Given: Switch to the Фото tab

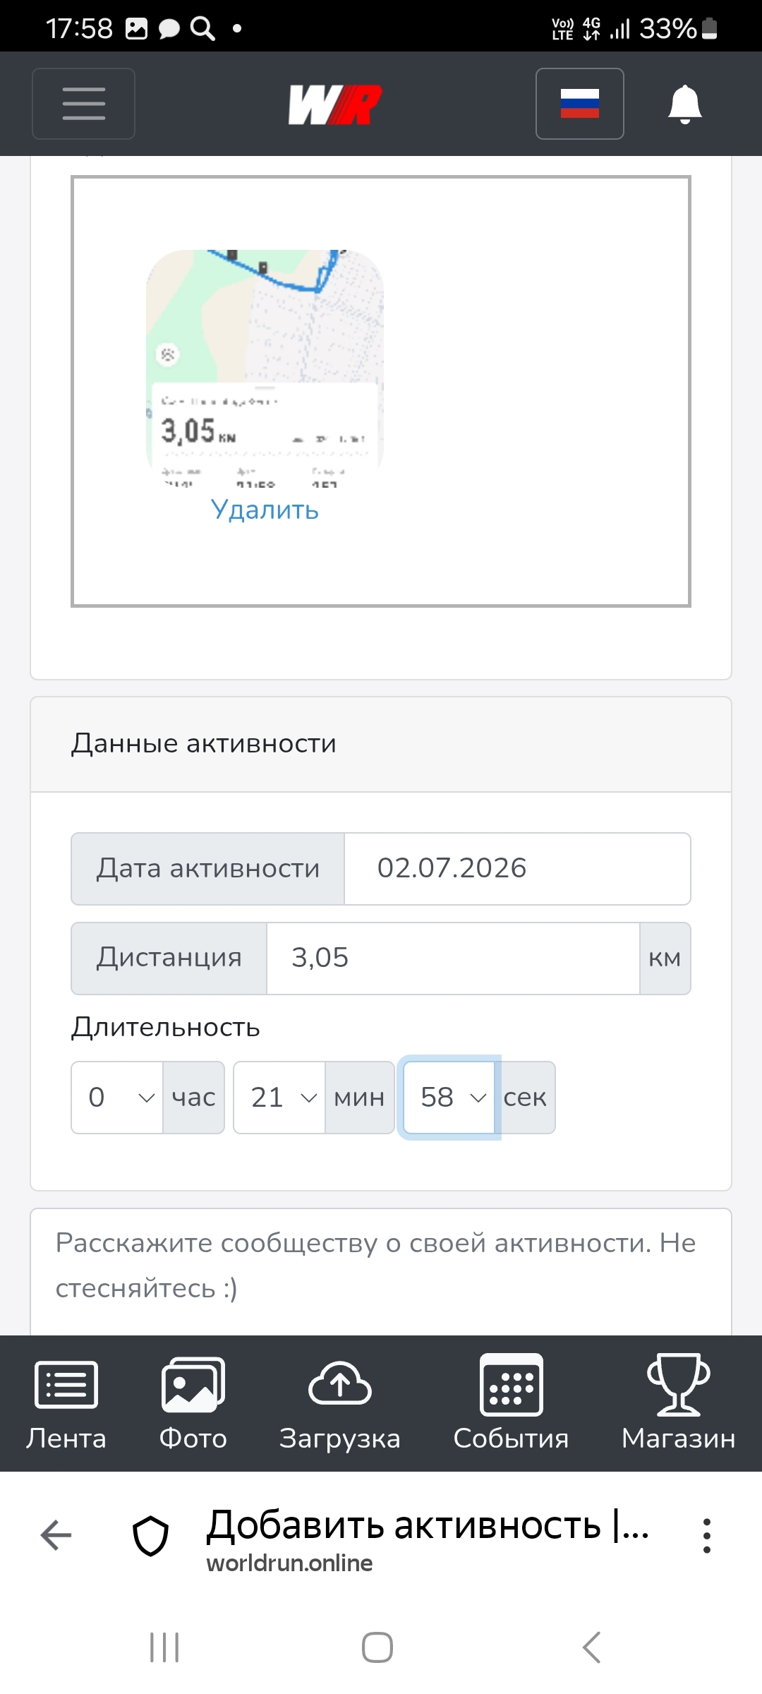Looking at the screenshot, I should (193, 1403).
